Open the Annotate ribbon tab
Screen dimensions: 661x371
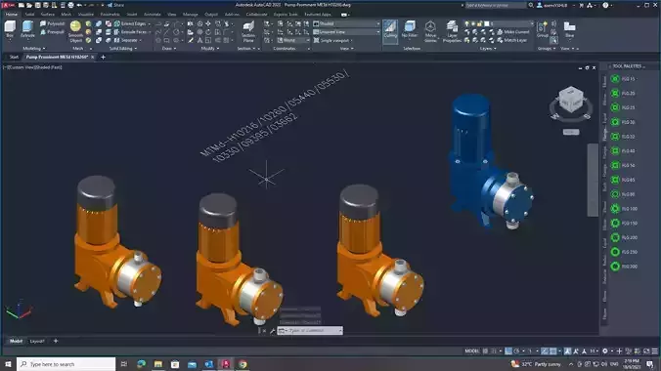(x=153, y=15)
